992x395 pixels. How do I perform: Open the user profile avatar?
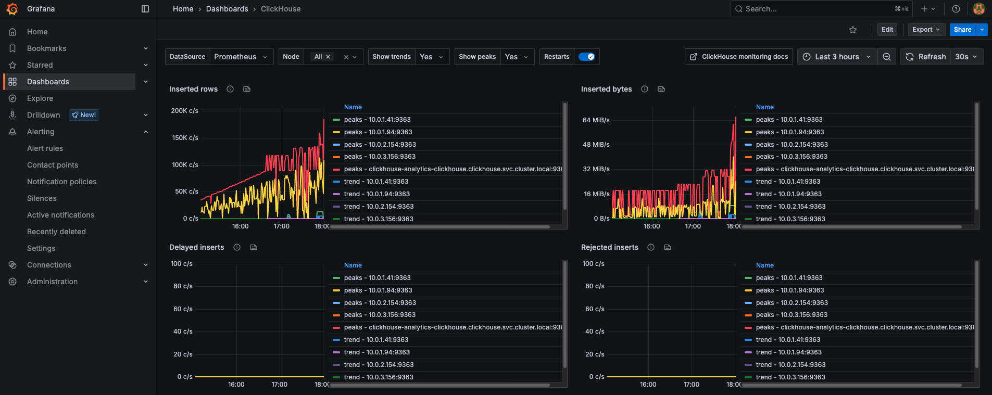pos(979,9)
